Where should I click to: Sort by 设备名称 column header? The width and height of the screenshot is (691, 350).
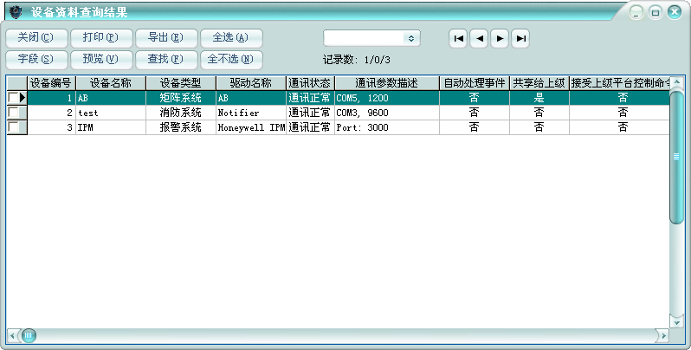(111, 83)
